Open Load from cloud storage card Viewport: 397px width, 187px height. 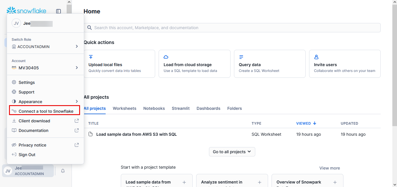pyautogui.click(x=194, y=64)
